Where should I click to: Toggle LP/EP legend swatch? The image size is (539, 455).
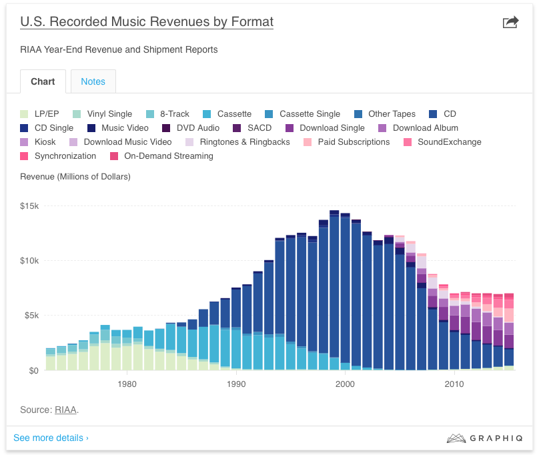coord(24,114)
